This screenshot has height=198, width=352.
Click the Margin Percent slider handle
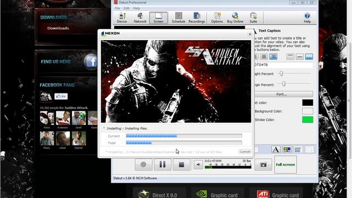pos(284,84)
